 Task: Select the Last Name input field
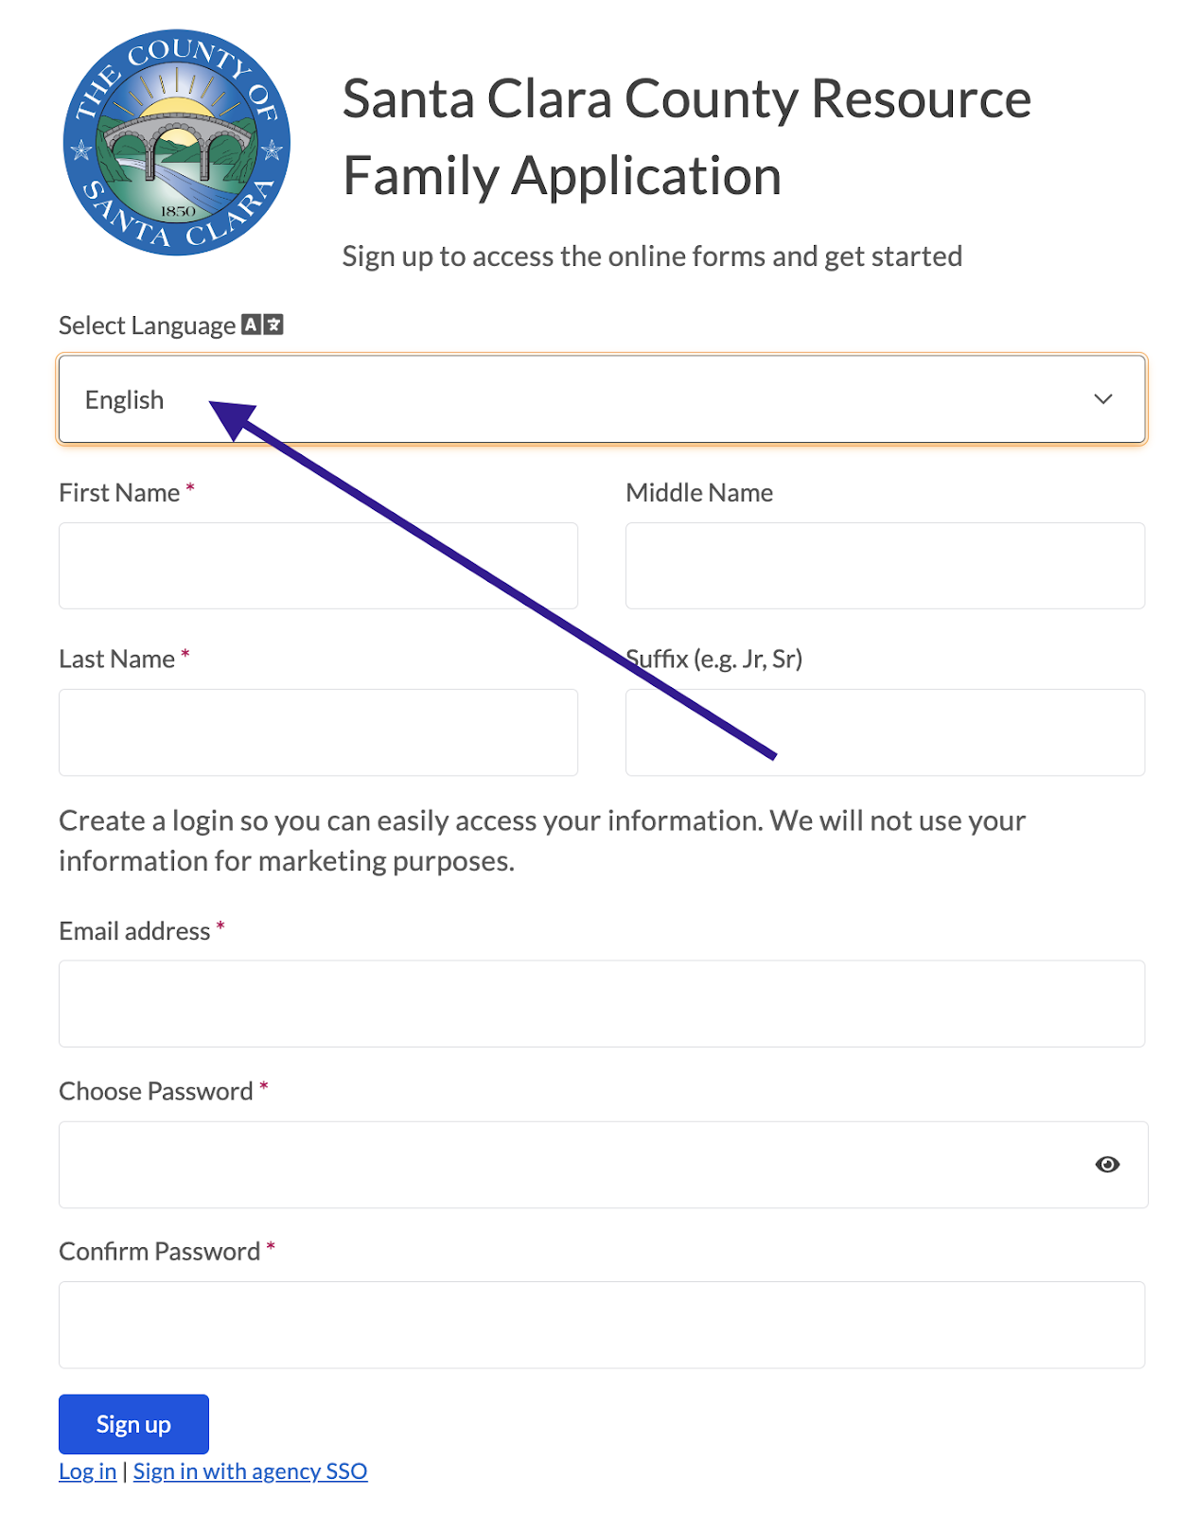pyautogui.click(x=318, y=732)
